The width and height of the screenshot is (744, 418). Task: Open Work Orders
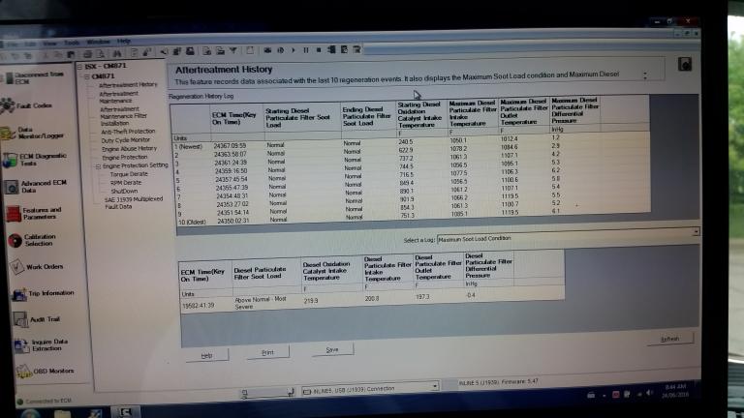click(x=36, y=267)
